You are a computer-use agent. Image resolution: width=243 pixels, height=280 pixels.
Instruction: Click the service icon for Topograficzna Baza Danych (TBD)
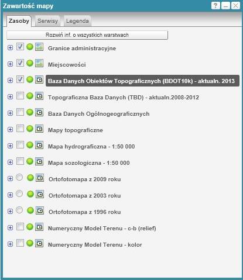click(x=39, y=96)
